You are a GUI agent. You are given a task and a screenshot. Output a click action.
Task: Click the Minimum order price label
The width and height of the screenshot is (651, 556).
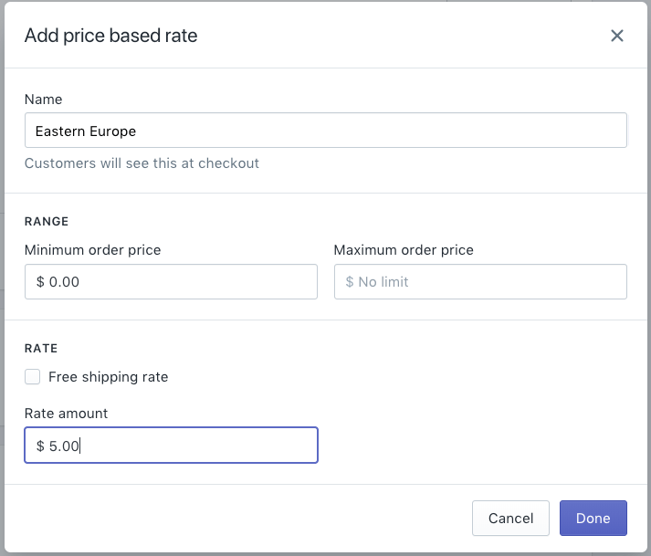(92, 249)
